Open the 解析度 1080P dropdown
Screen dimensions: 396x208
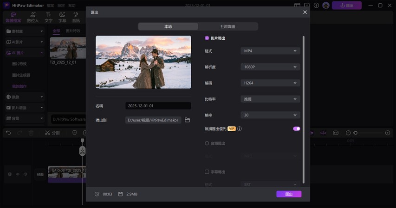(270, 67)
